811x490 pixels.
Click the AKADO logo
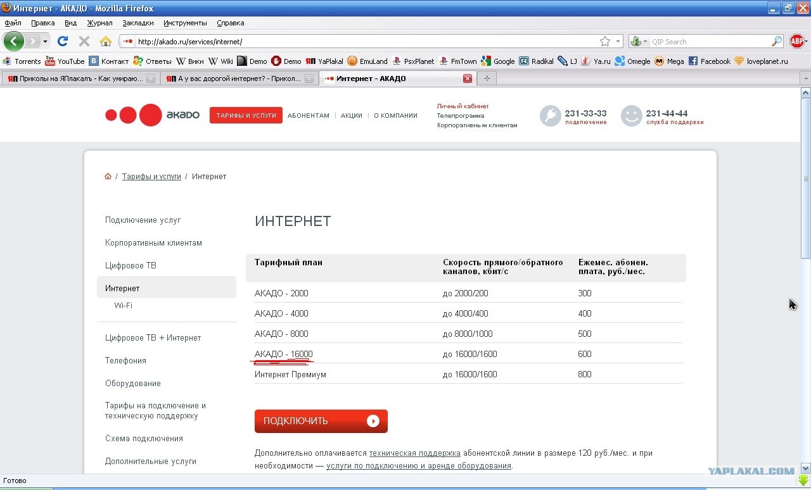[x=152, y=115]
